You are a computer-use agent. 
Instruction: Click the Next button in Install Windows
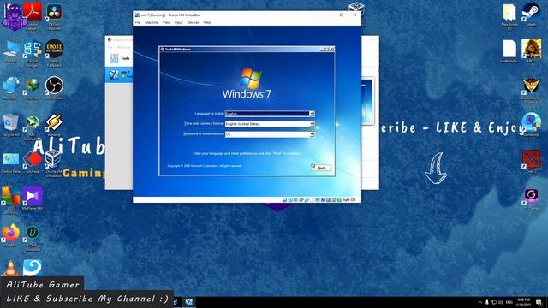(x=321, y=168)
